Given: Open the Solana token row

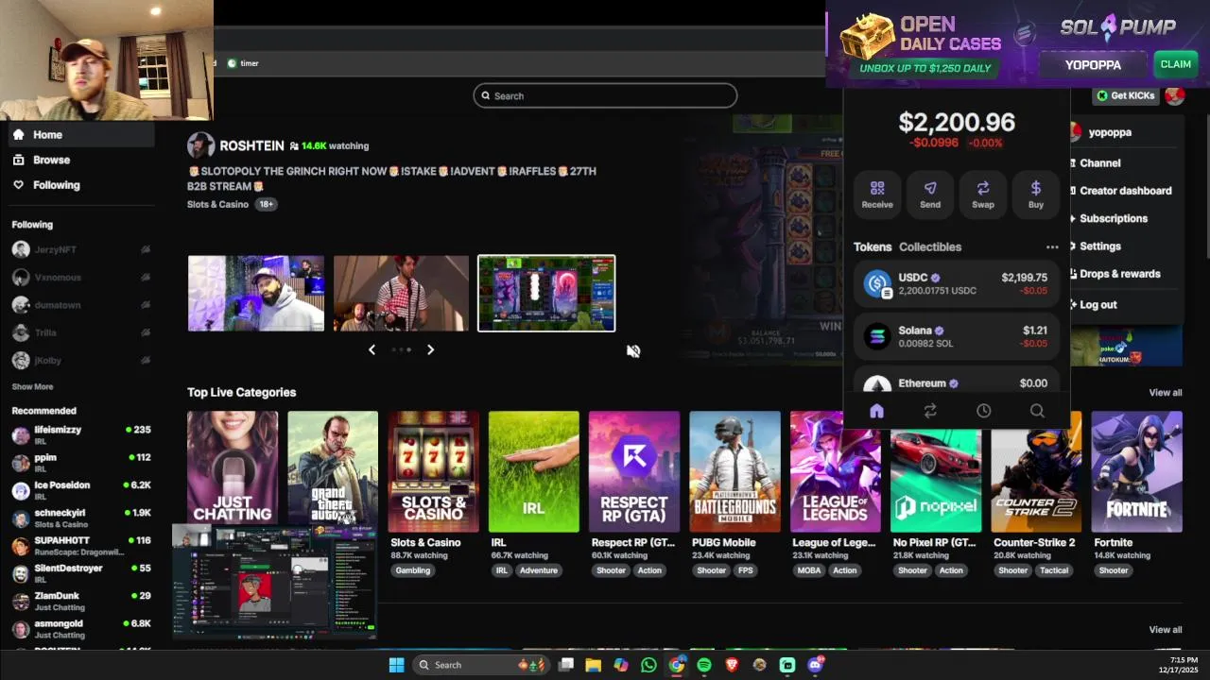Looking at the screenshot, I should tap(957, 336).
